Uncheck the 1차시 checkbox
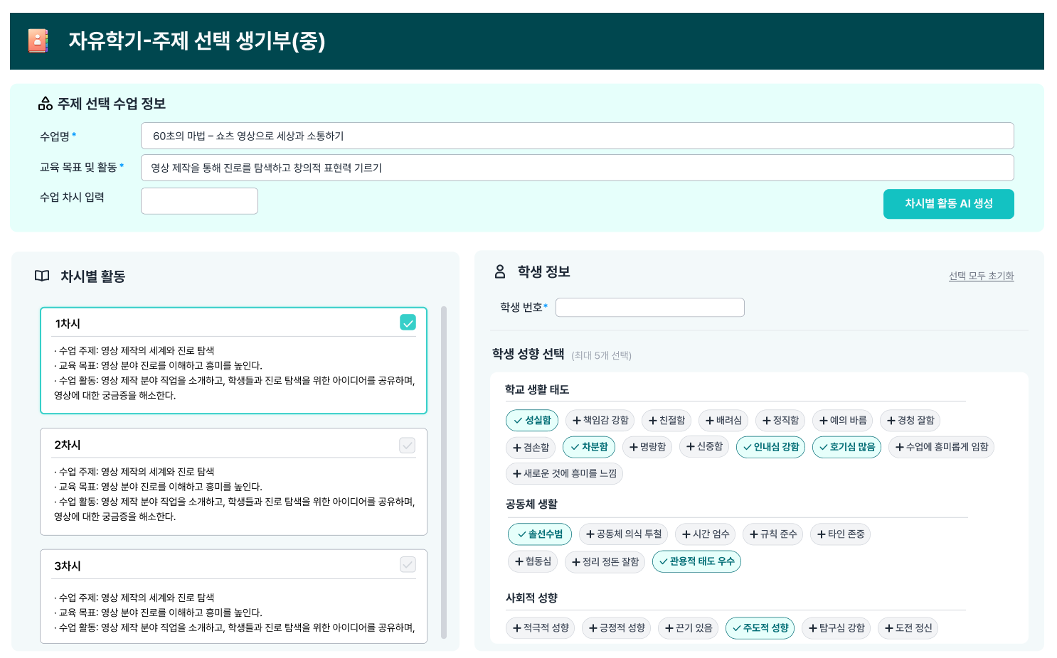The height and width of the screenshot is (658, 1057). tap(408, 323)
